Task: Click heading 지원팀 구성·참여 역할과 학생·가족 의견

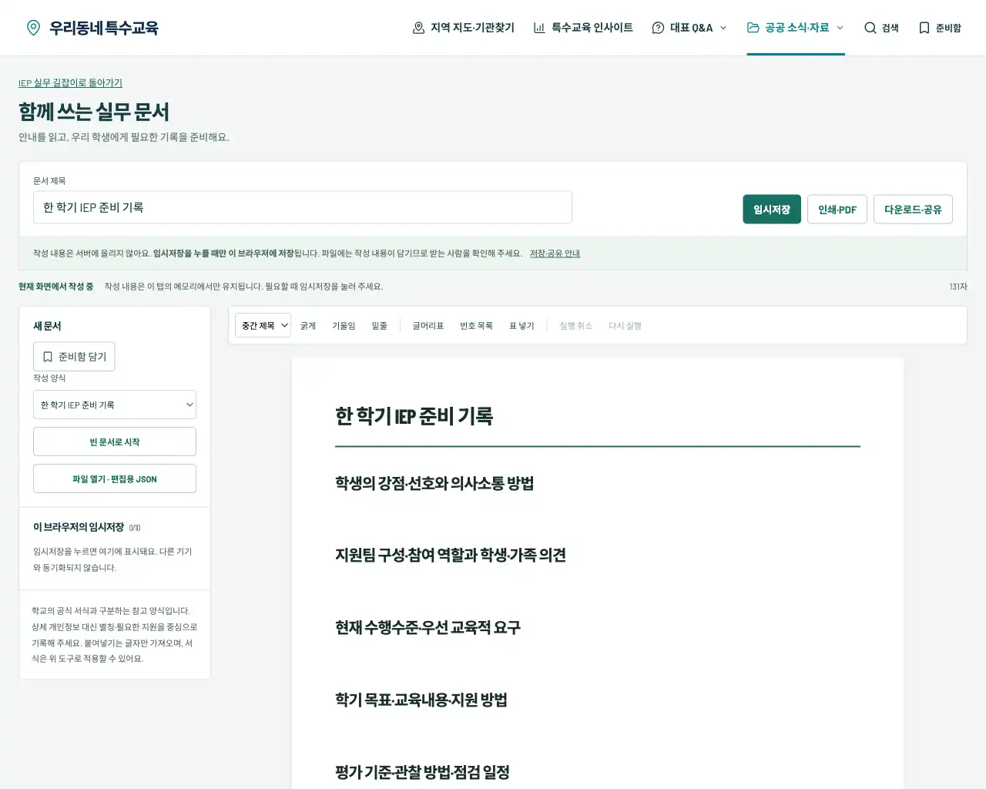Action: [x=451, y=555]
